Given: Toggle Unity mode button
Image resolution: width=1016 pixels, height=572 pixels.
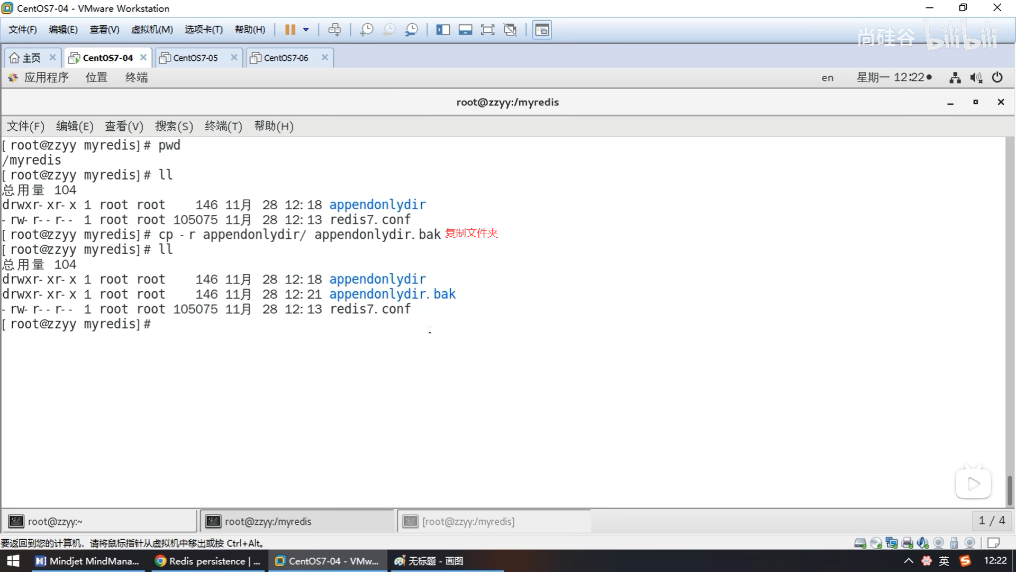Looking at the screenshot, I should click(510, 30).
